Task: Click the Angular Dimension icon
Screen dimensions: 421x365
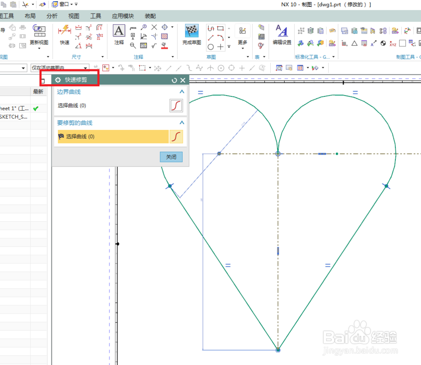Action: point(78,46)
